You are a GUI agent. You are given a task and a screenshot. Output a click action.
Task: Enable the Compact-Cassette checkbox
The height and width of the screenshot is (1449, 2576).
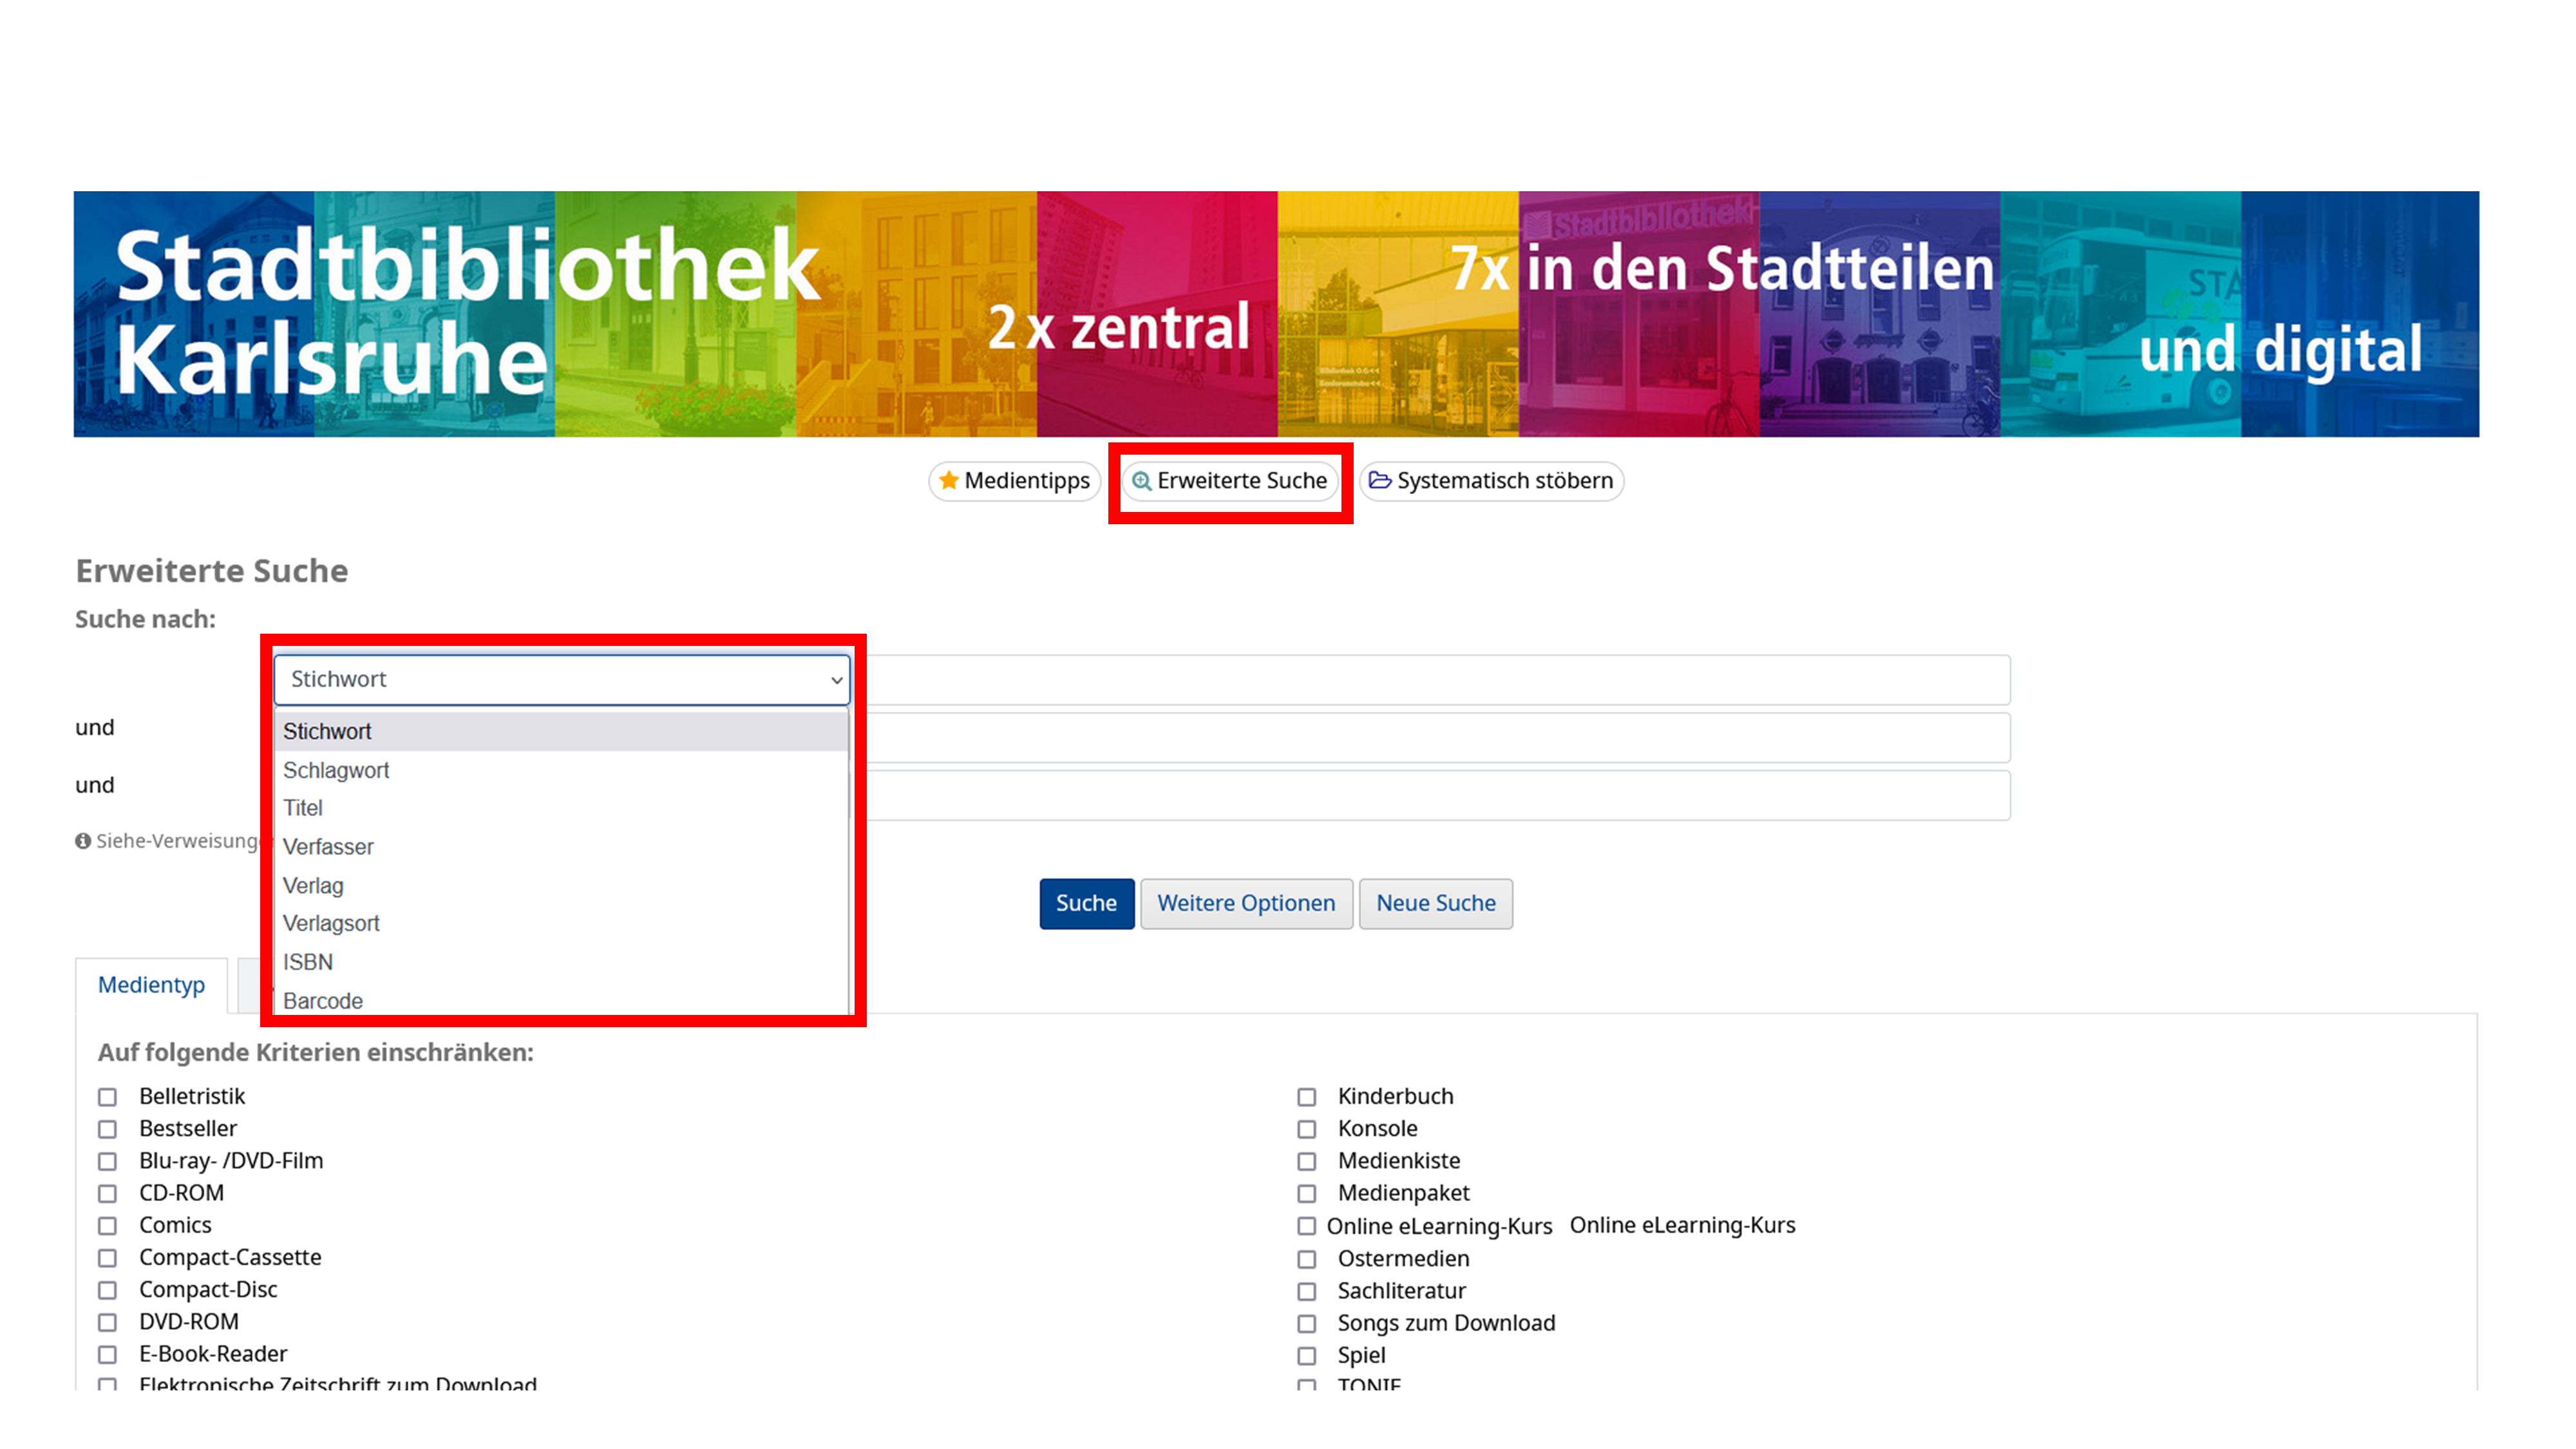pyautogui.click(x=107, y=1258)
